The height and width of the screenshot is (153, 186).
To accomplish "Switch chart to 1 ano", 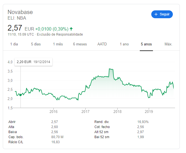I will 124,44.
